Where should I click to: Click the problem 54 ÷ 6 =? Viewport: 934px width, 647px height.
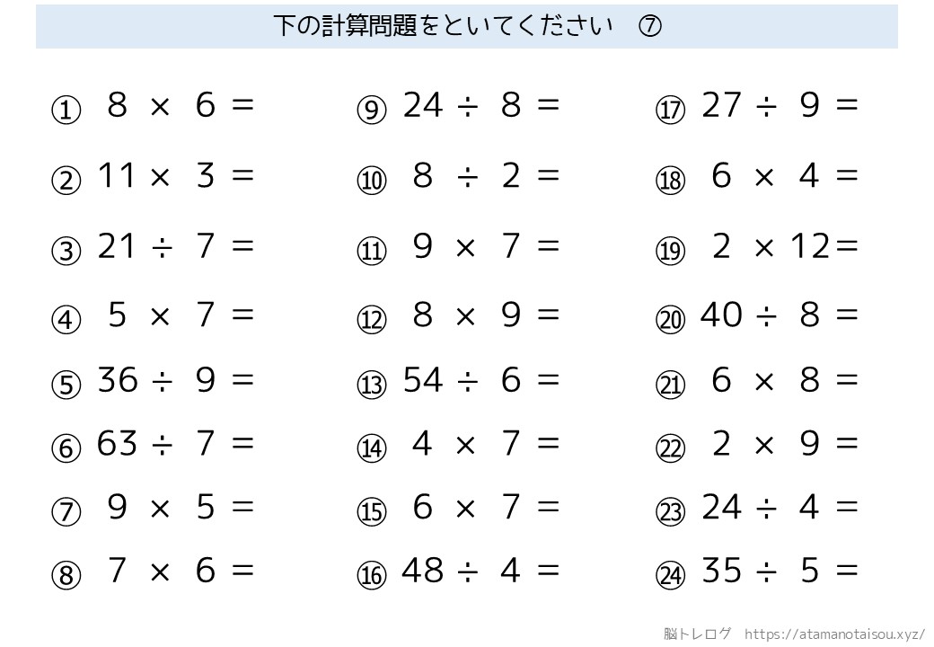click(481, 381)
